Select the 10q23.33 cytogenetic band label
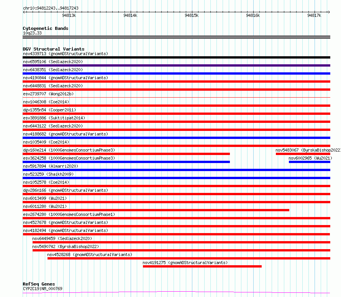 (x=32, y=33)
